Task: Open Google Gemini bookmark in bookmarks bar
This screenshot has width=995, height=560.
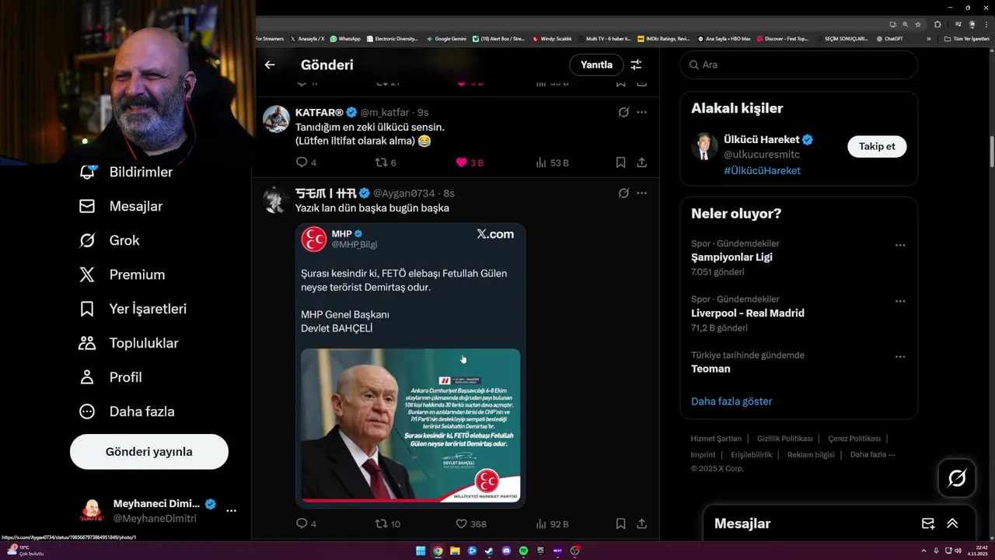Action: (x=446, y=38)
